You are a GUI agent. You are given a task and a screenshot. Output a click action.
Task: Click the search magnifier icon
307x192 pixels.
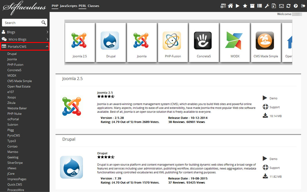(x=44, y=23)
